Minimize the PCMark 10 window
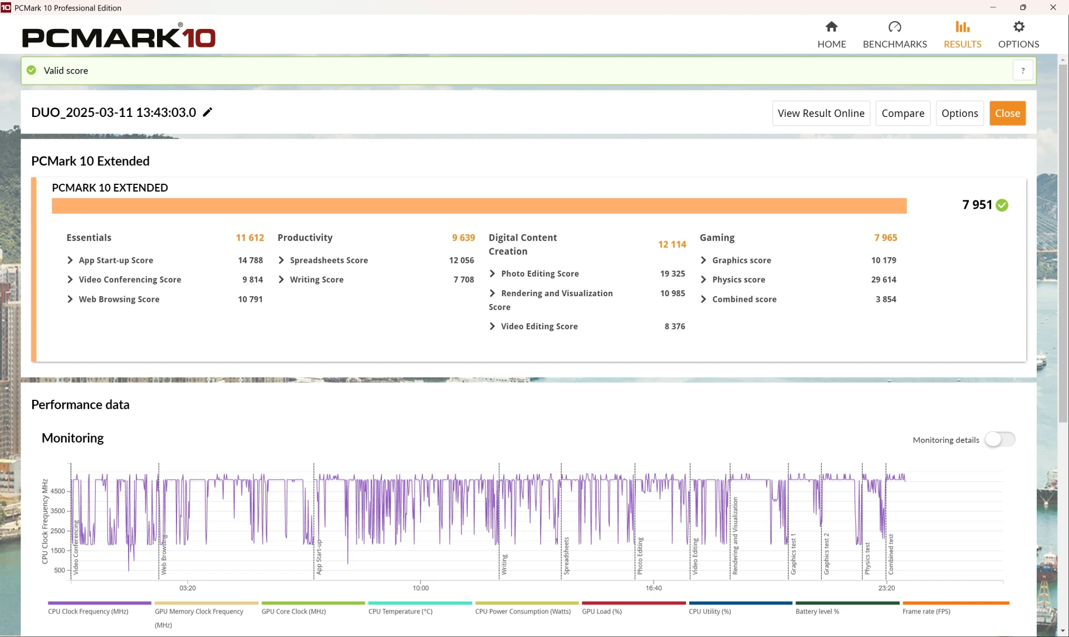Screen dimensions: 1069x637 (993, 7)
